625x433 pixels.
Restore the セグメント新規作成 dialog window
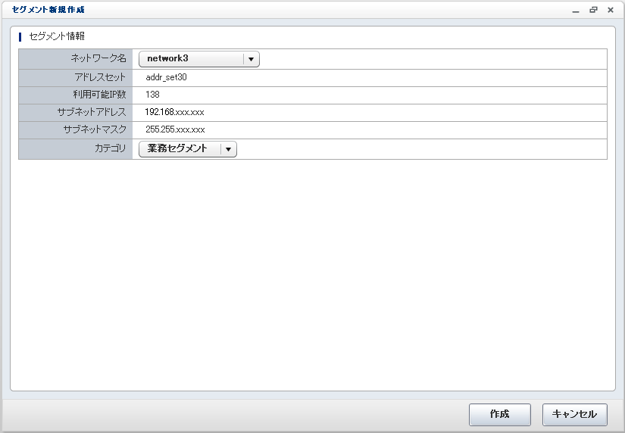pyautogui.click(x=593, y=10)
